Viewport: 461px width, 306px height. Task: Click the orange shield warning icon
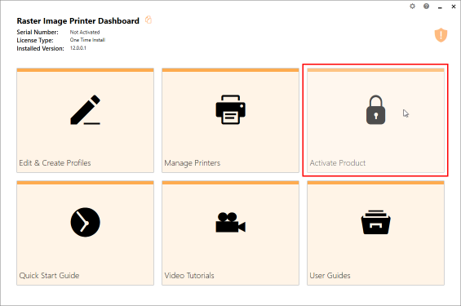coord(441,35)
